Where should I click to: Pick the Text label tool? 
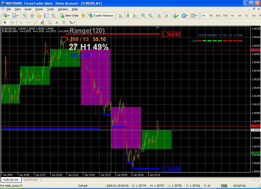pos(57,22)
